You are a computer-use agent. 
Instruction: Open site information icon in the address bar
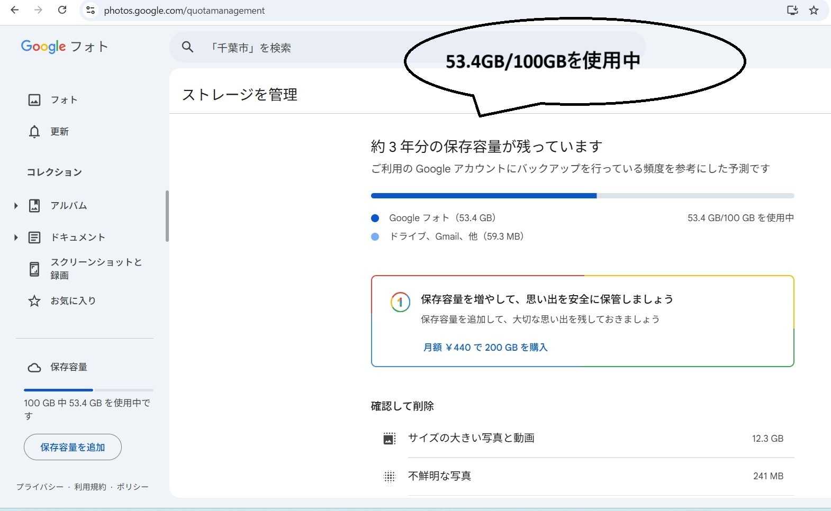tap(91, 10)
